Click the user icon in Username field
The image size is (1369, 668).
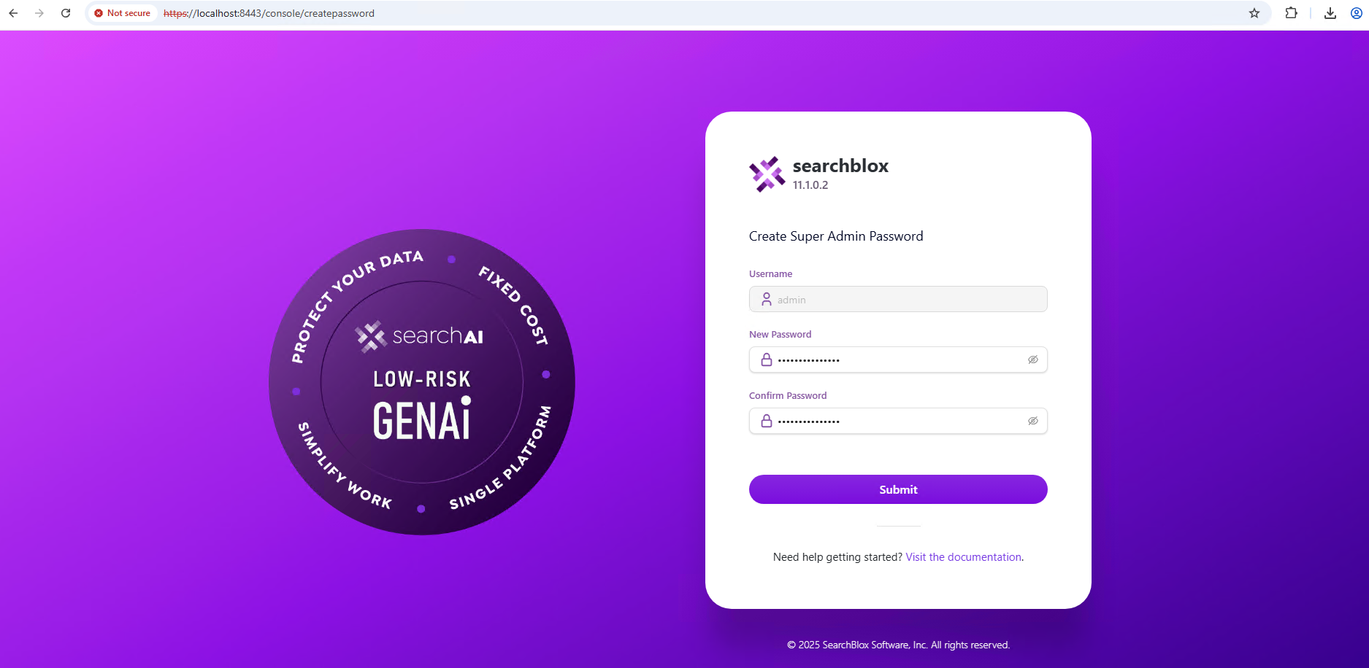(767, 299)
